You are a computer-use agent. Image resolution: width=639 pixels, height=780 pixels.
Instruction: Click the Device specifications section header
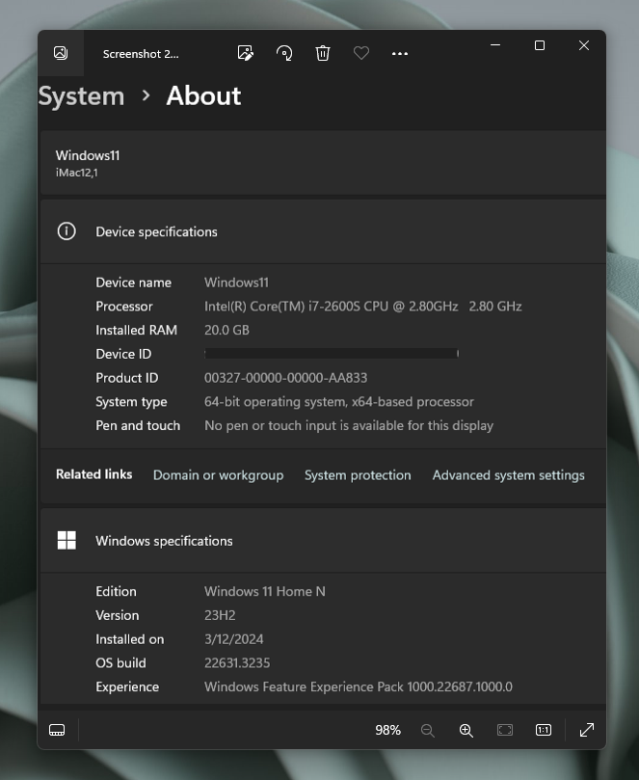tap(156, 231)
